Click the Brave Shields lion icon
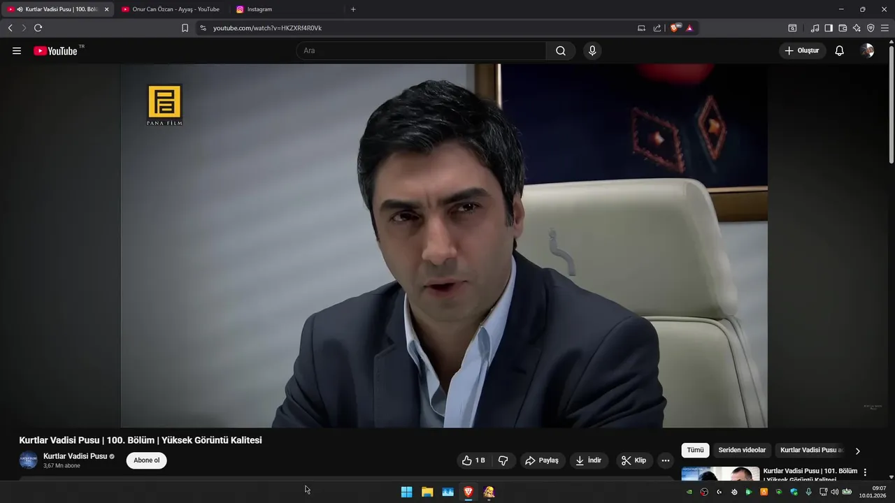The image size is (895, 503). (x=675, y=28)
